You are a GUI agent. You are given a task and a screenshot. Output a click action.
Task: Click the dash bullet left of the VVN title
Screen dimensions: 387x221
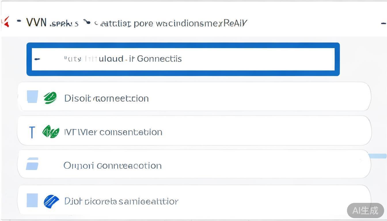(19, 21)
